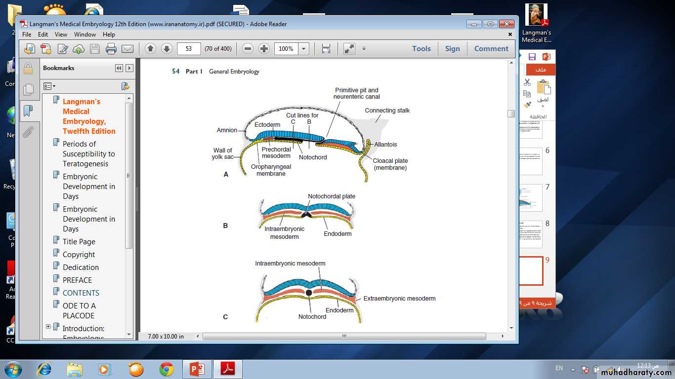Click the email envelope toolbar icon

point(127,49)
